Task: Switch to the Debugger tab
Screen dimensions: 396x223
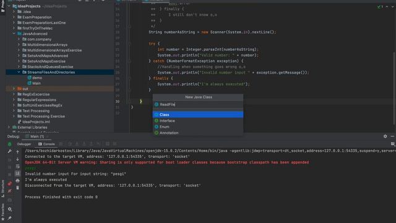Action: [24, 144]
